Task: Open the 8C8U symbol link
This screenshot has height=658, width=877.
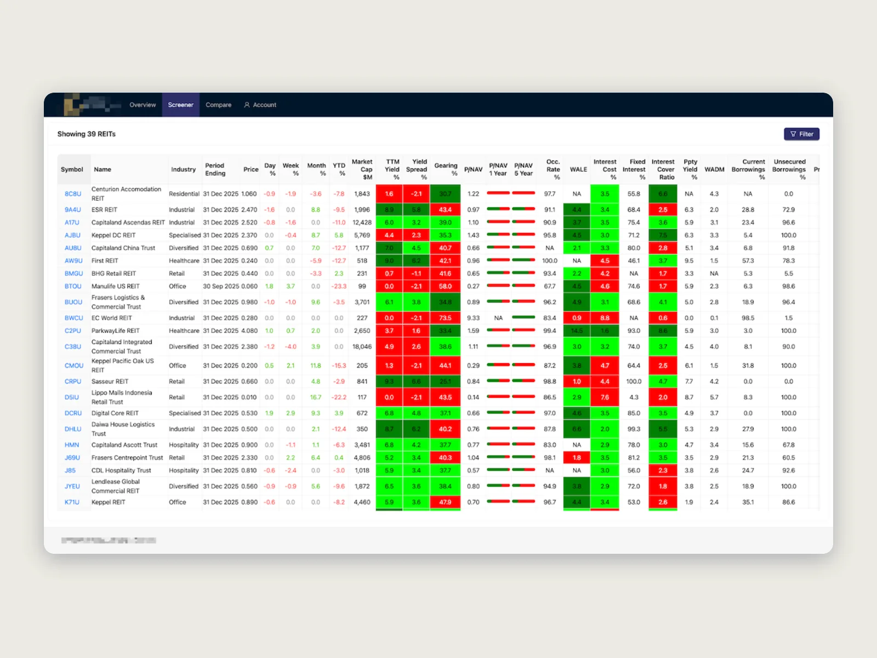Action: [73, 194]
